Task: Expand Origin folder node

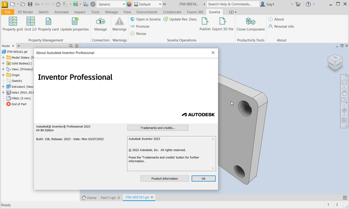Action: coord(3,75)
